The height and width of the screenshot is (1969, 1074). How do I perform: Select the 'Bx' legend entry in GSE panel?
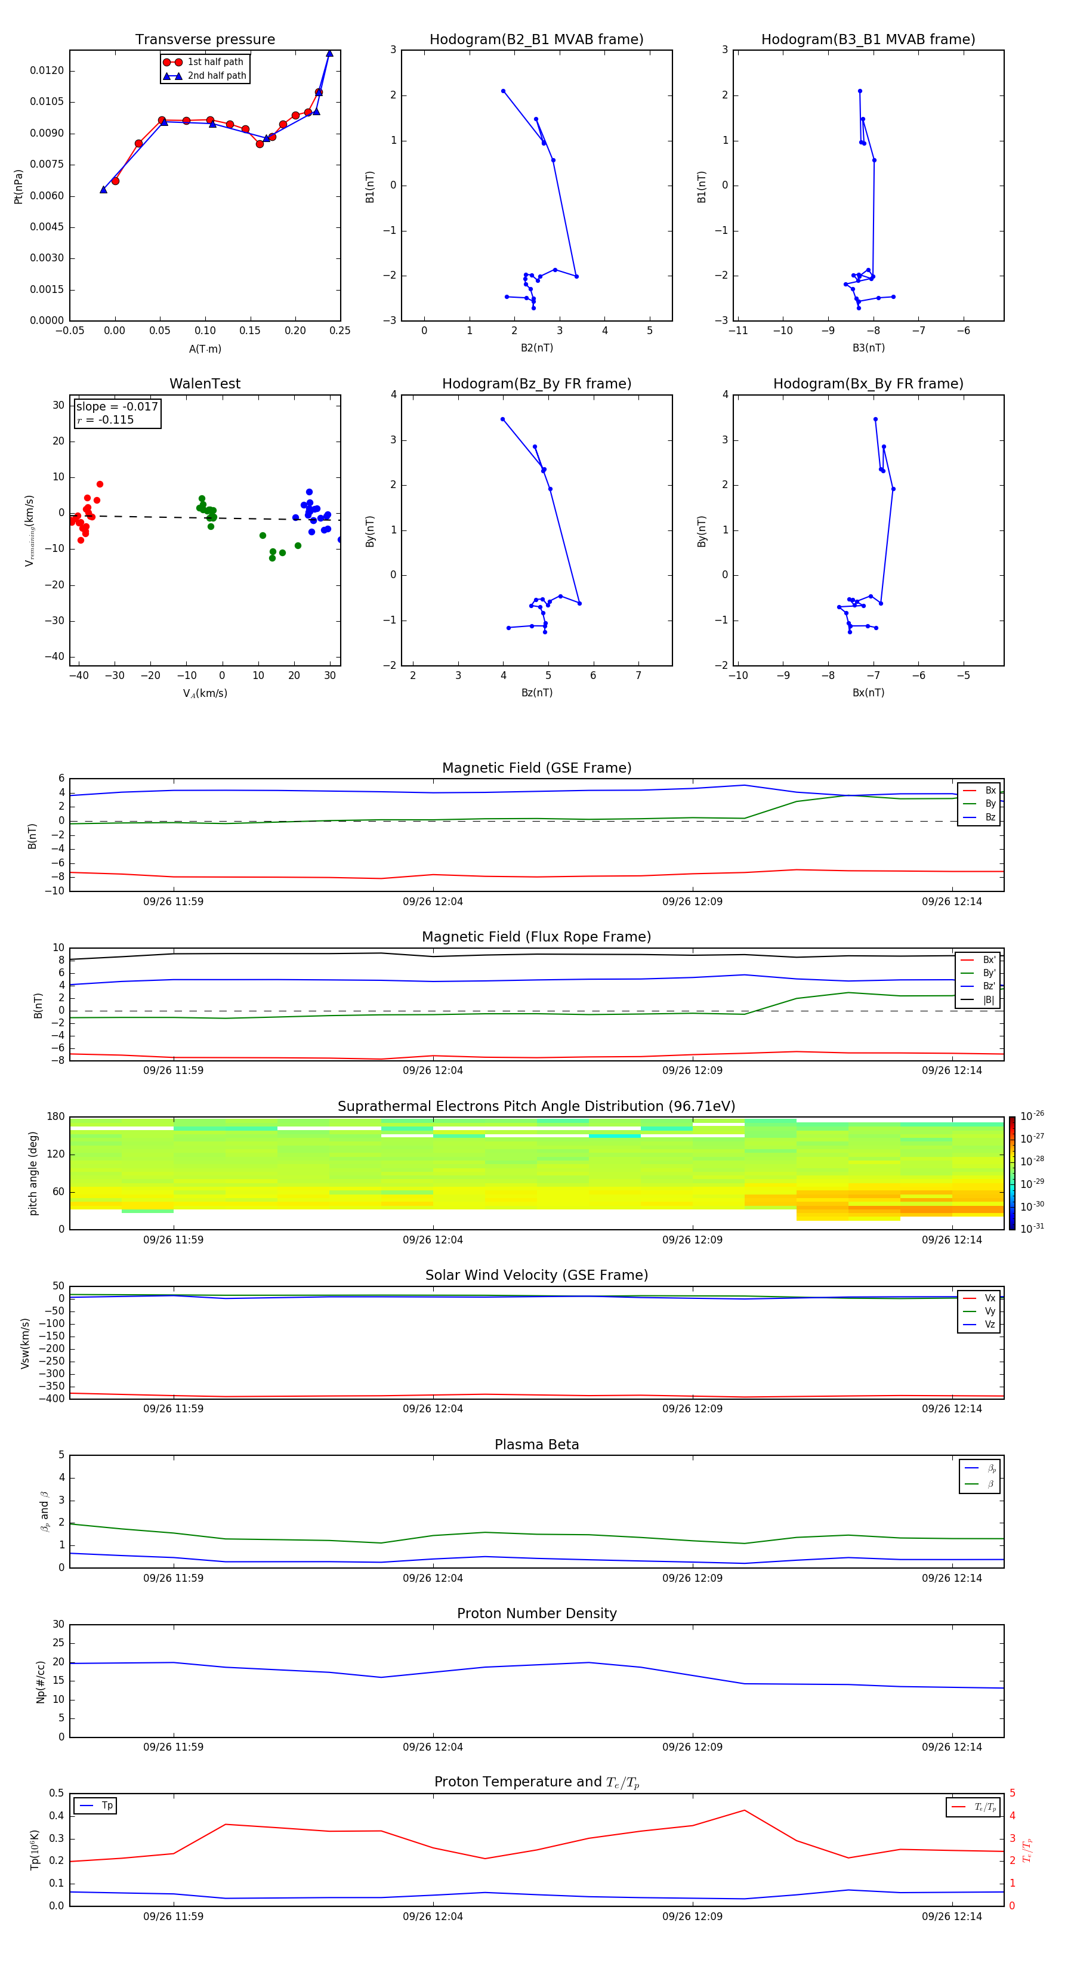tap(979, 791)
